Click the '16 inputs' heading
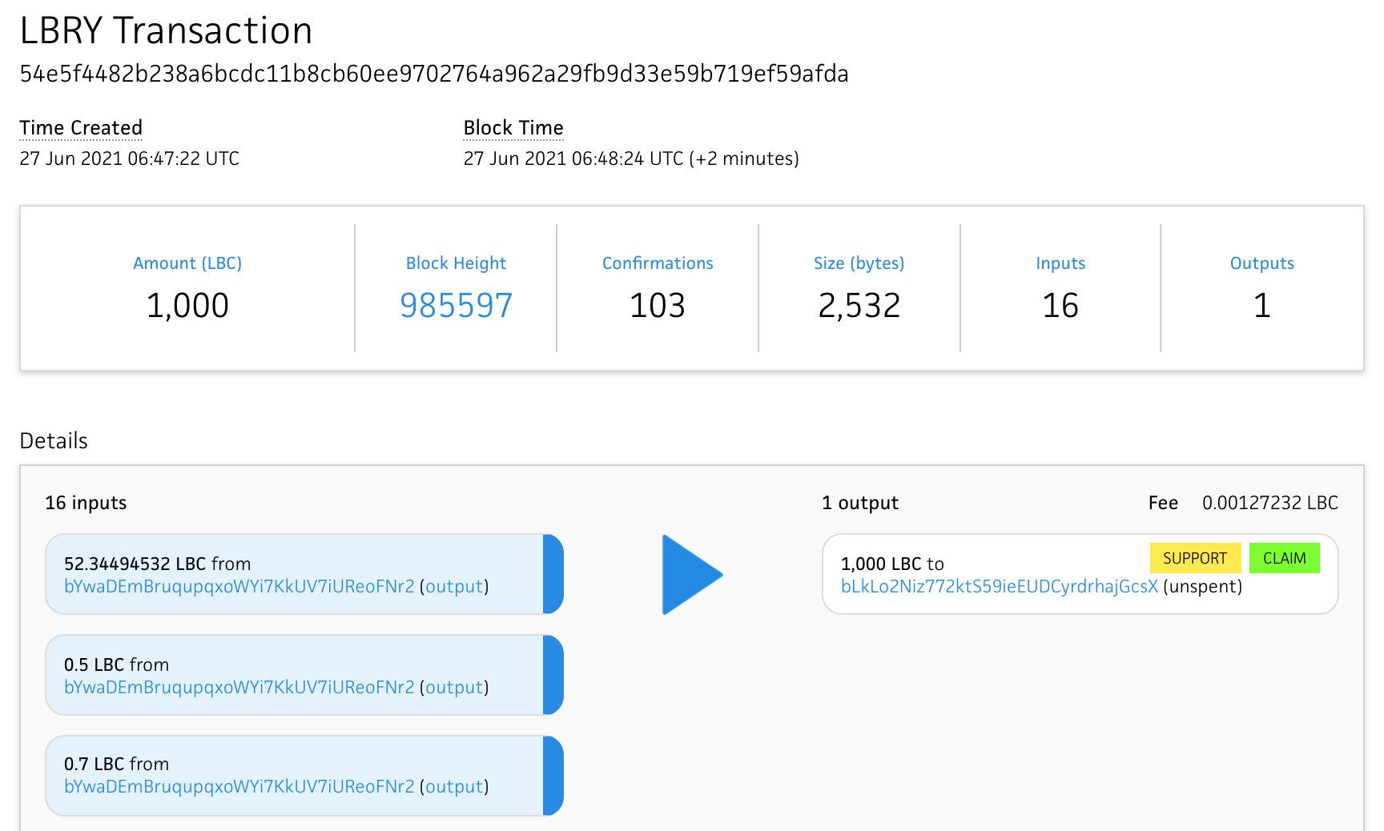The height and width of the screenshot is (831, 1384). (86, 503)
